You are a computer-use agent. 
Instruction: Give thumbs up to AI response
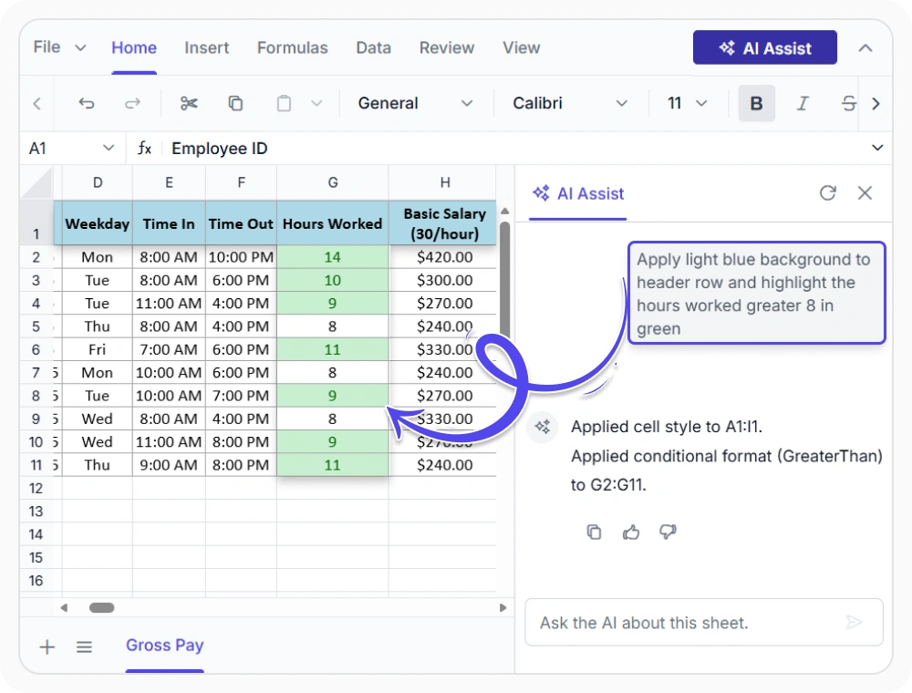[631, 532]
